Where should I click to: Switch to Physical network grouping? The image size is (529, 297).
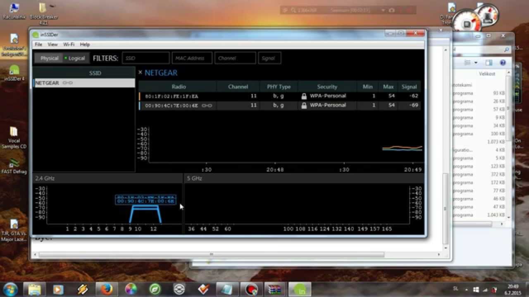[x=49, y=58]
